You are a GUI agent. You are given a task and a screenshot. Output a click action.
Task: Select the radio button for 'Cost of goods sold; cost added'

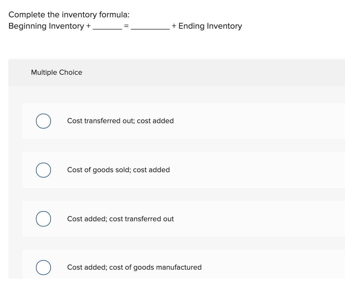pos(43,170)
